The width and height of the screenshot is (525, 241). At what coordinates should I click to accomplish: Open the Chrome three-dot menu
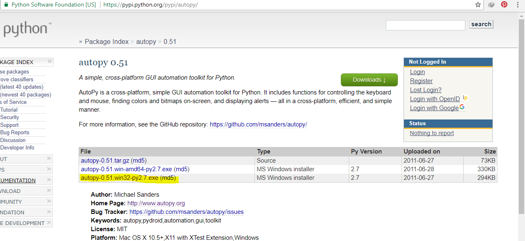coord(517,5)
